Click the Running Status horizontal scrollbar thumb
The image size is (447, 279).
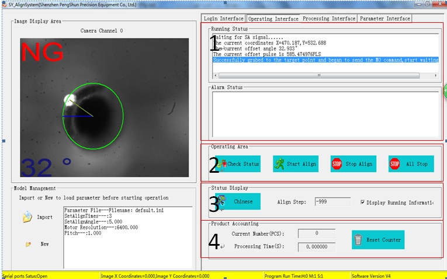click(x=318, y=75)
